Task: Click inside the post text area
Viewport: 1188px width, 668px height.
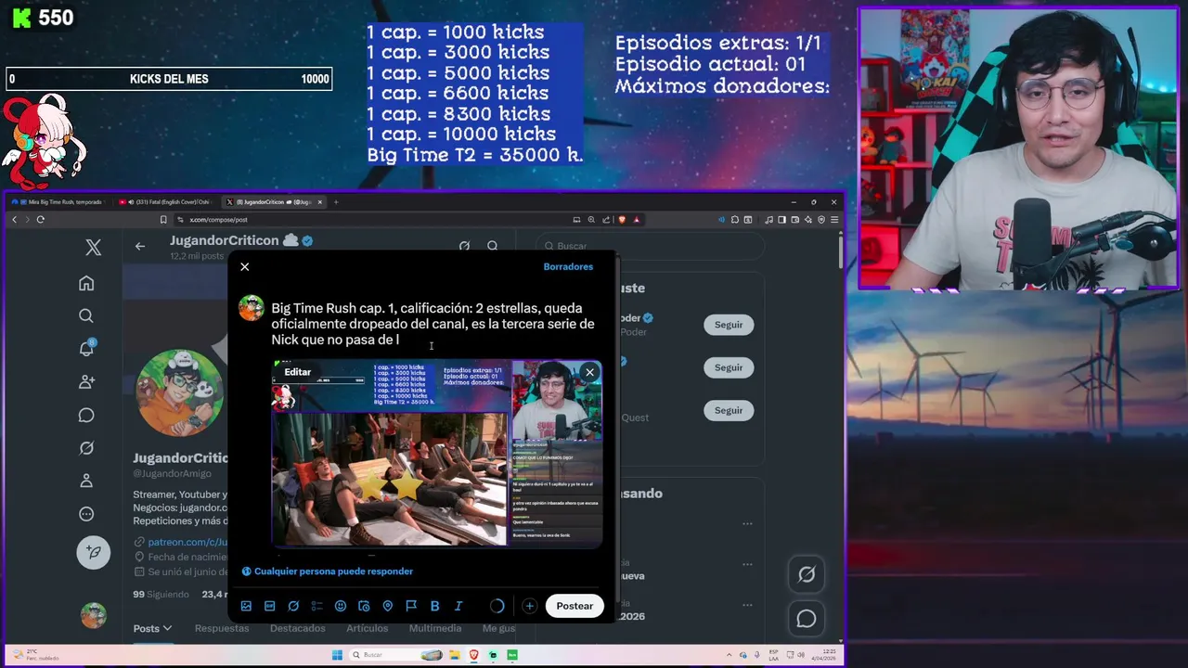Action: click(x=433, y=324)
